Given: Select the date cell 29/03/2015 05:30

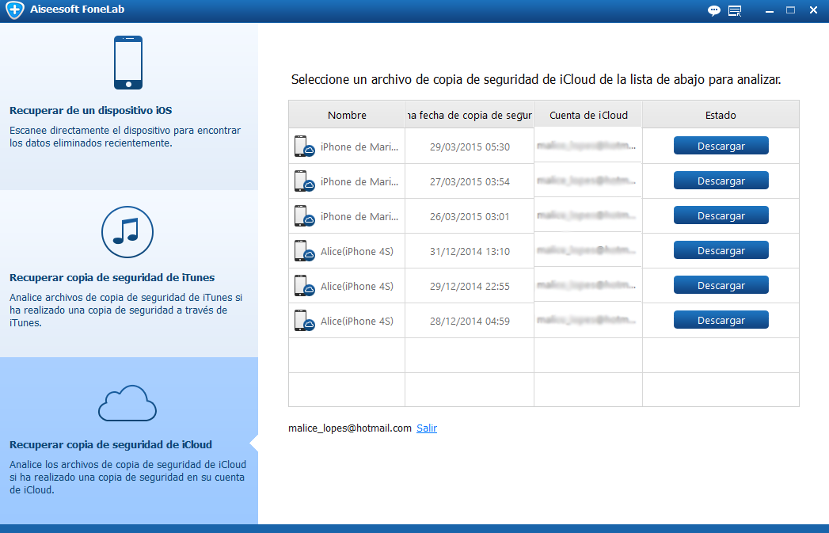Looking at the screenshot, I should [x=470, y=147].
